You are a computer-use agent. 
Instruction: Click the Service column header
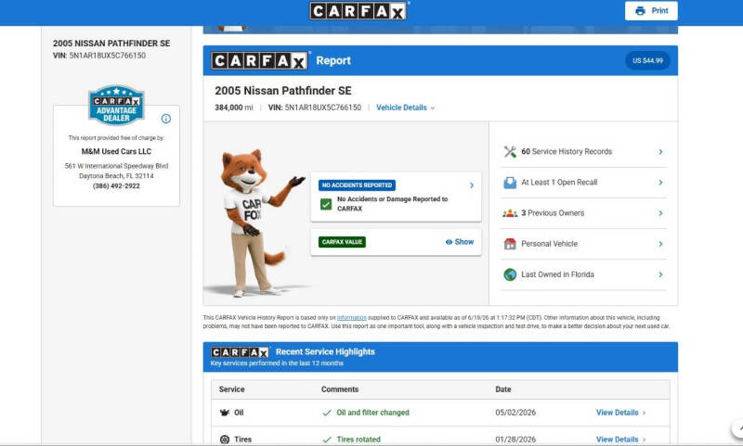[x=231, y=389]
